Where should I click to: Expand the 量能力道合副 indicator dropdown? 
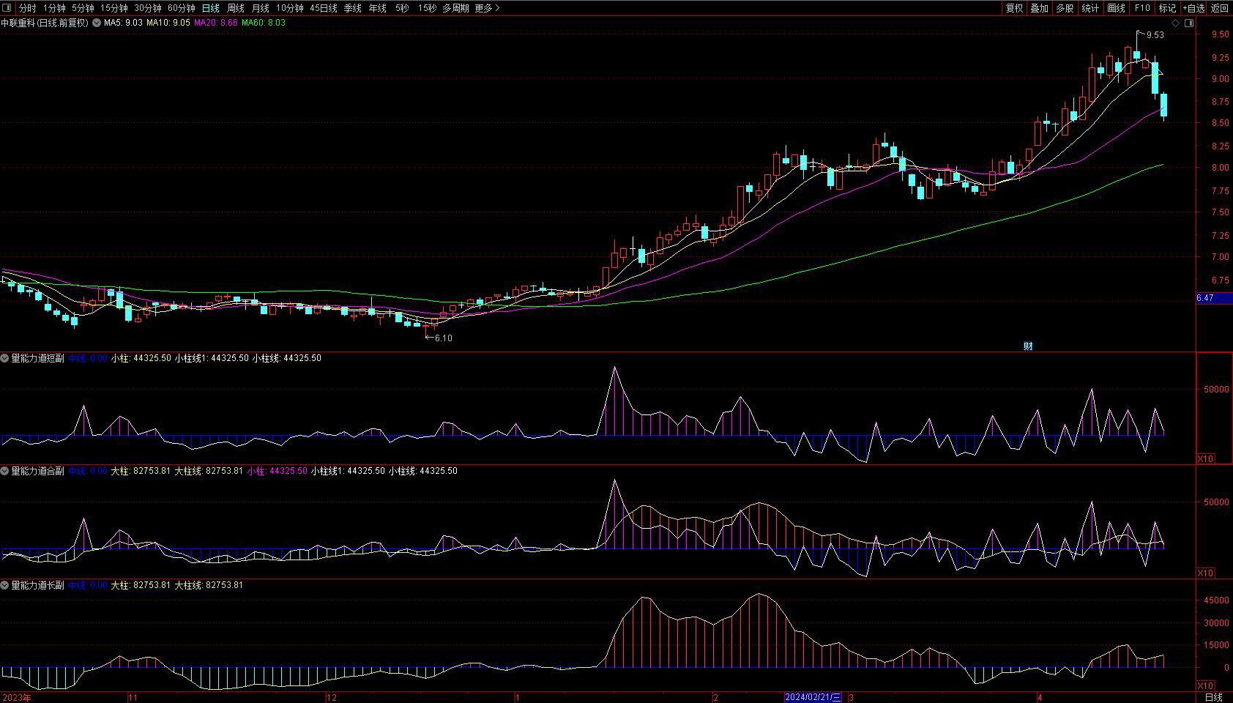click(4, 471)
